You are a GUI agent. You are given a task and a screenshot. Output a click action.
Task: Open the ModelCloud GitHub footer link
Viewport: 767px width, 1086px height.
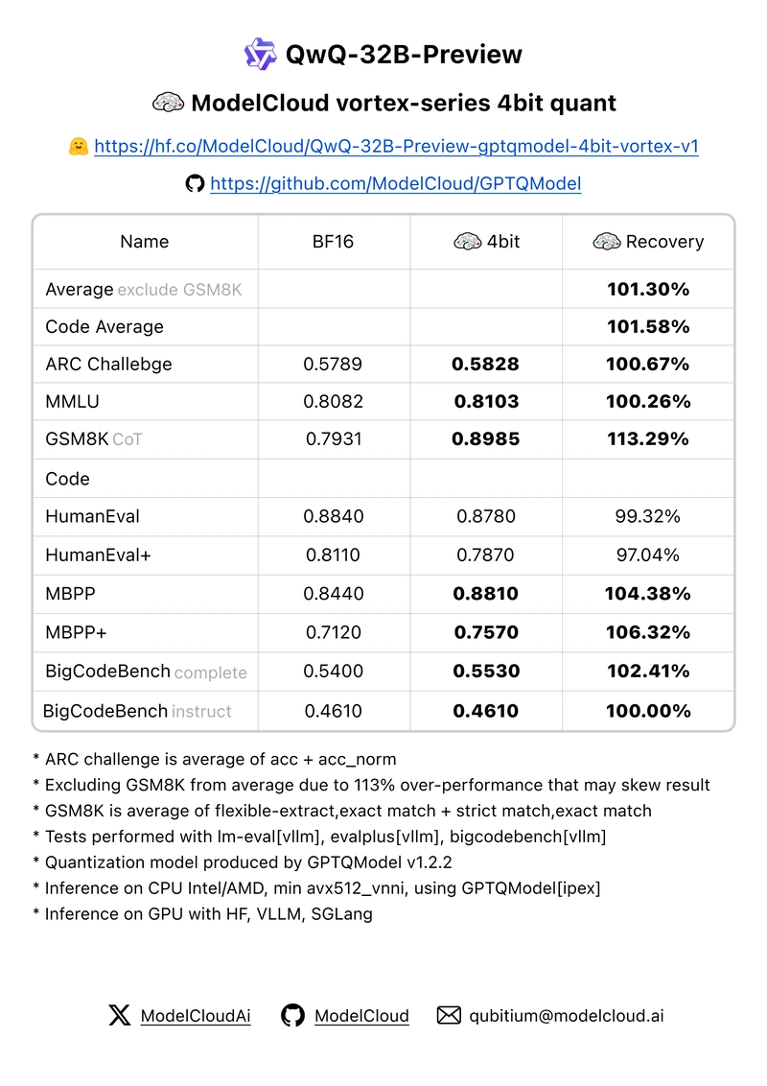click(x=361, y=1016)
